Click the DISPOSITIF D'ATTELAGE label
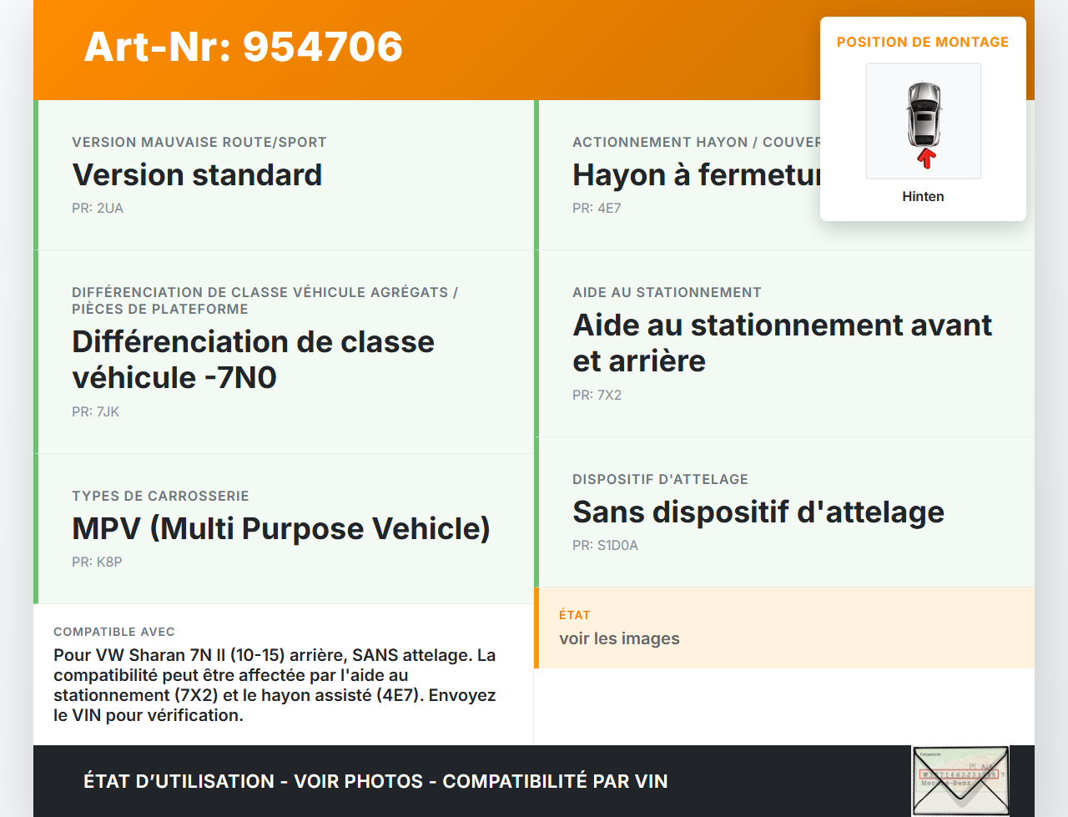This screenshot has width=1068, height=817. coord(660,479)
